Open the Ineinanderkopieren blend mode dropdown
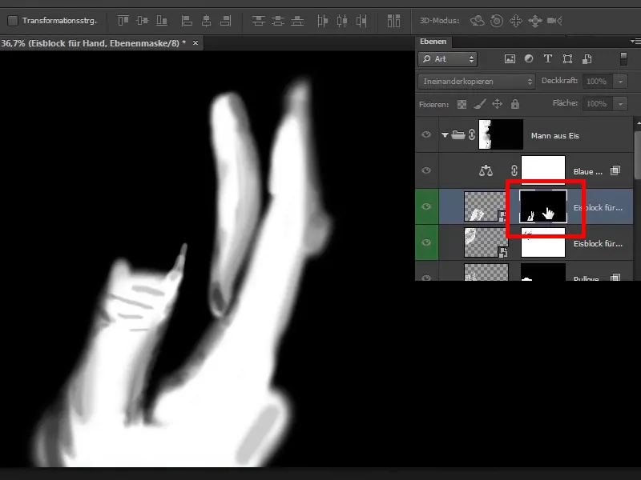 [477, 82]
